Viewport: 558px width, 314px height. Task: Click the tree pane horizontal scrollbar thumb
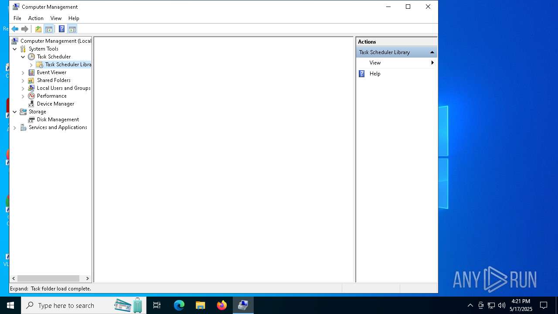pos(48,278)
